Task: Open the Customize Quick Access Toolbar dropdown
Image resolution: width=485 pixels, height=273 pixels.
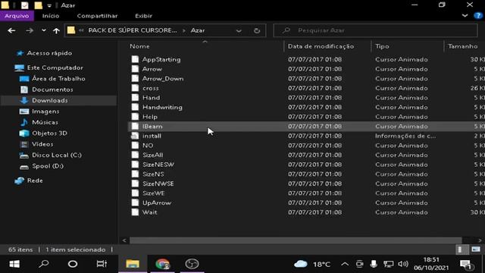Action: (49, 5)
